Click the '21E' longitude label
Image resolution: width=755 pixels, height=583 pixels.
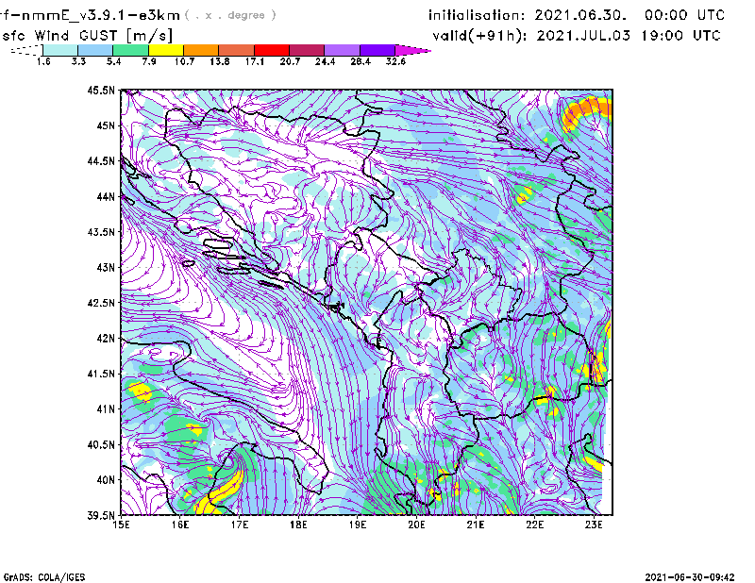[476, 525]
